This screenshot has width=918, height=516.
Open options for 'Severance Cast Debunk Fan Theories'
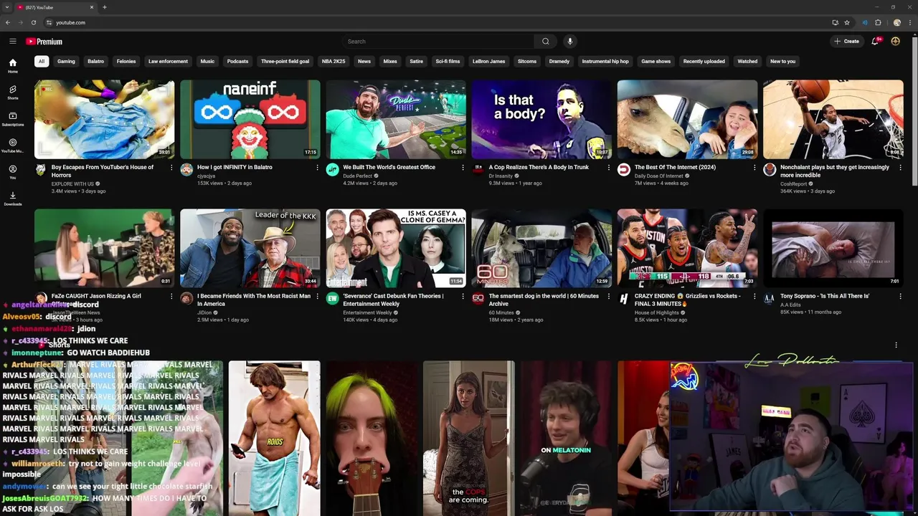point(463,297)
